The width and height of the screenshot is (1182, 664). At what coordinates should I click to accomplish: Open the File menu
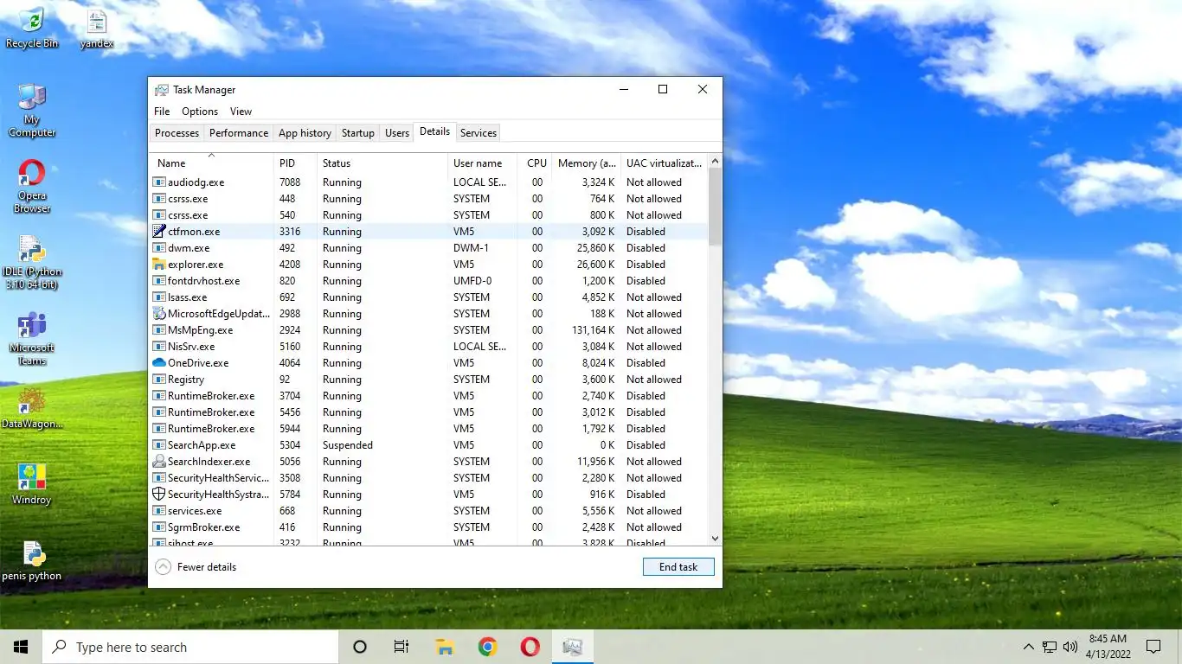click(x=162, y=112)
